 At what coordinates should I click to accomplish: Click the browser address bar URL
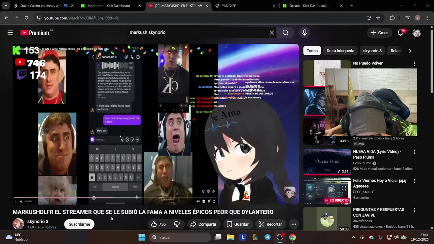(x=81, y=18)
